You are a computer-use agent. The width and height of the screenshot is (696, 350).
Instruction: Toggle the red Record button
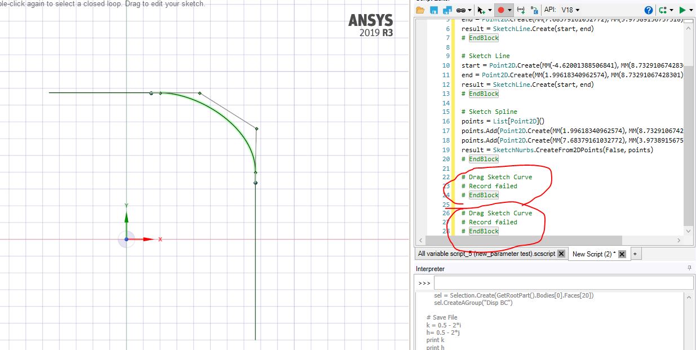500,10
